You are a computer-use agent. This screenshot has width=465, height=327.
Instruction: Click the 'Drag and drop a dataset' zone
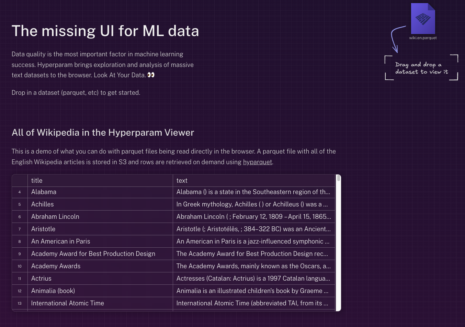pyautogui.click(x=421, y=68)
